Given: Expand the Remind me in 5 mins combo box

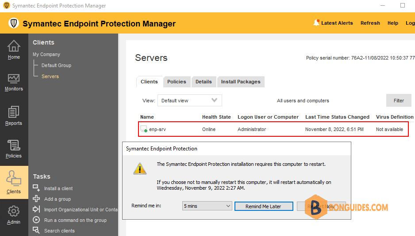Looking at the screenshot, I should pos(207,206).
